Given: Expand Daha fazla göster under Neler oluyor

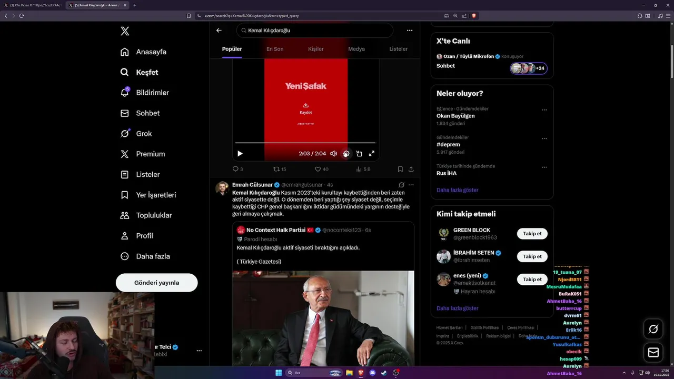Looking at the screenshot, I should tap(457, 190).
